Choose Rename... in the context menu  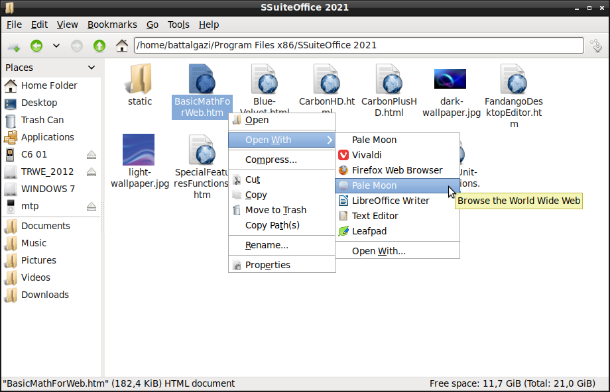click(282, 246)
